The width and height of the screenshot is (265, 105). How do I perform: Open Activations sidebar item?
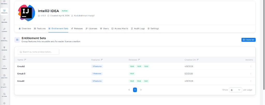pyautogui.click(x=4, y=39)
